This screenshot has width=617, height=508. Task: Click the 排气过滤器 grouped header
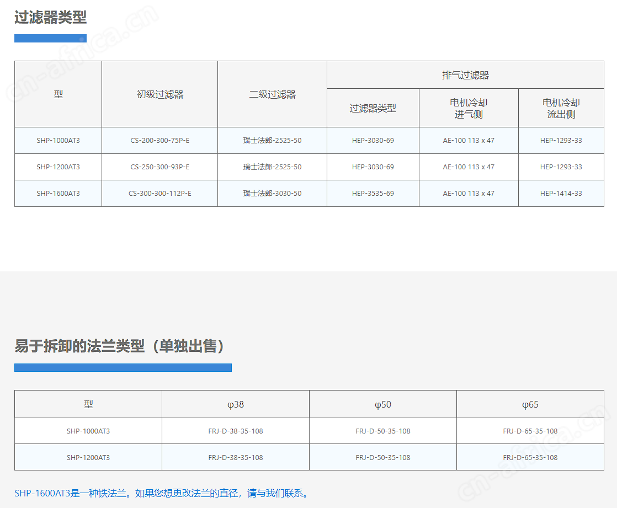(x=465, y=75)
